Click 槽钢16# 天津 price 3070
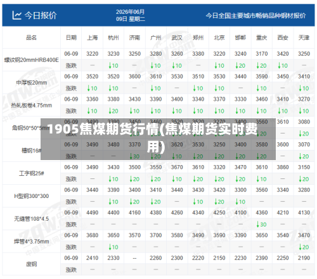This screenshot has width=317, height=279. click(304, 144)
